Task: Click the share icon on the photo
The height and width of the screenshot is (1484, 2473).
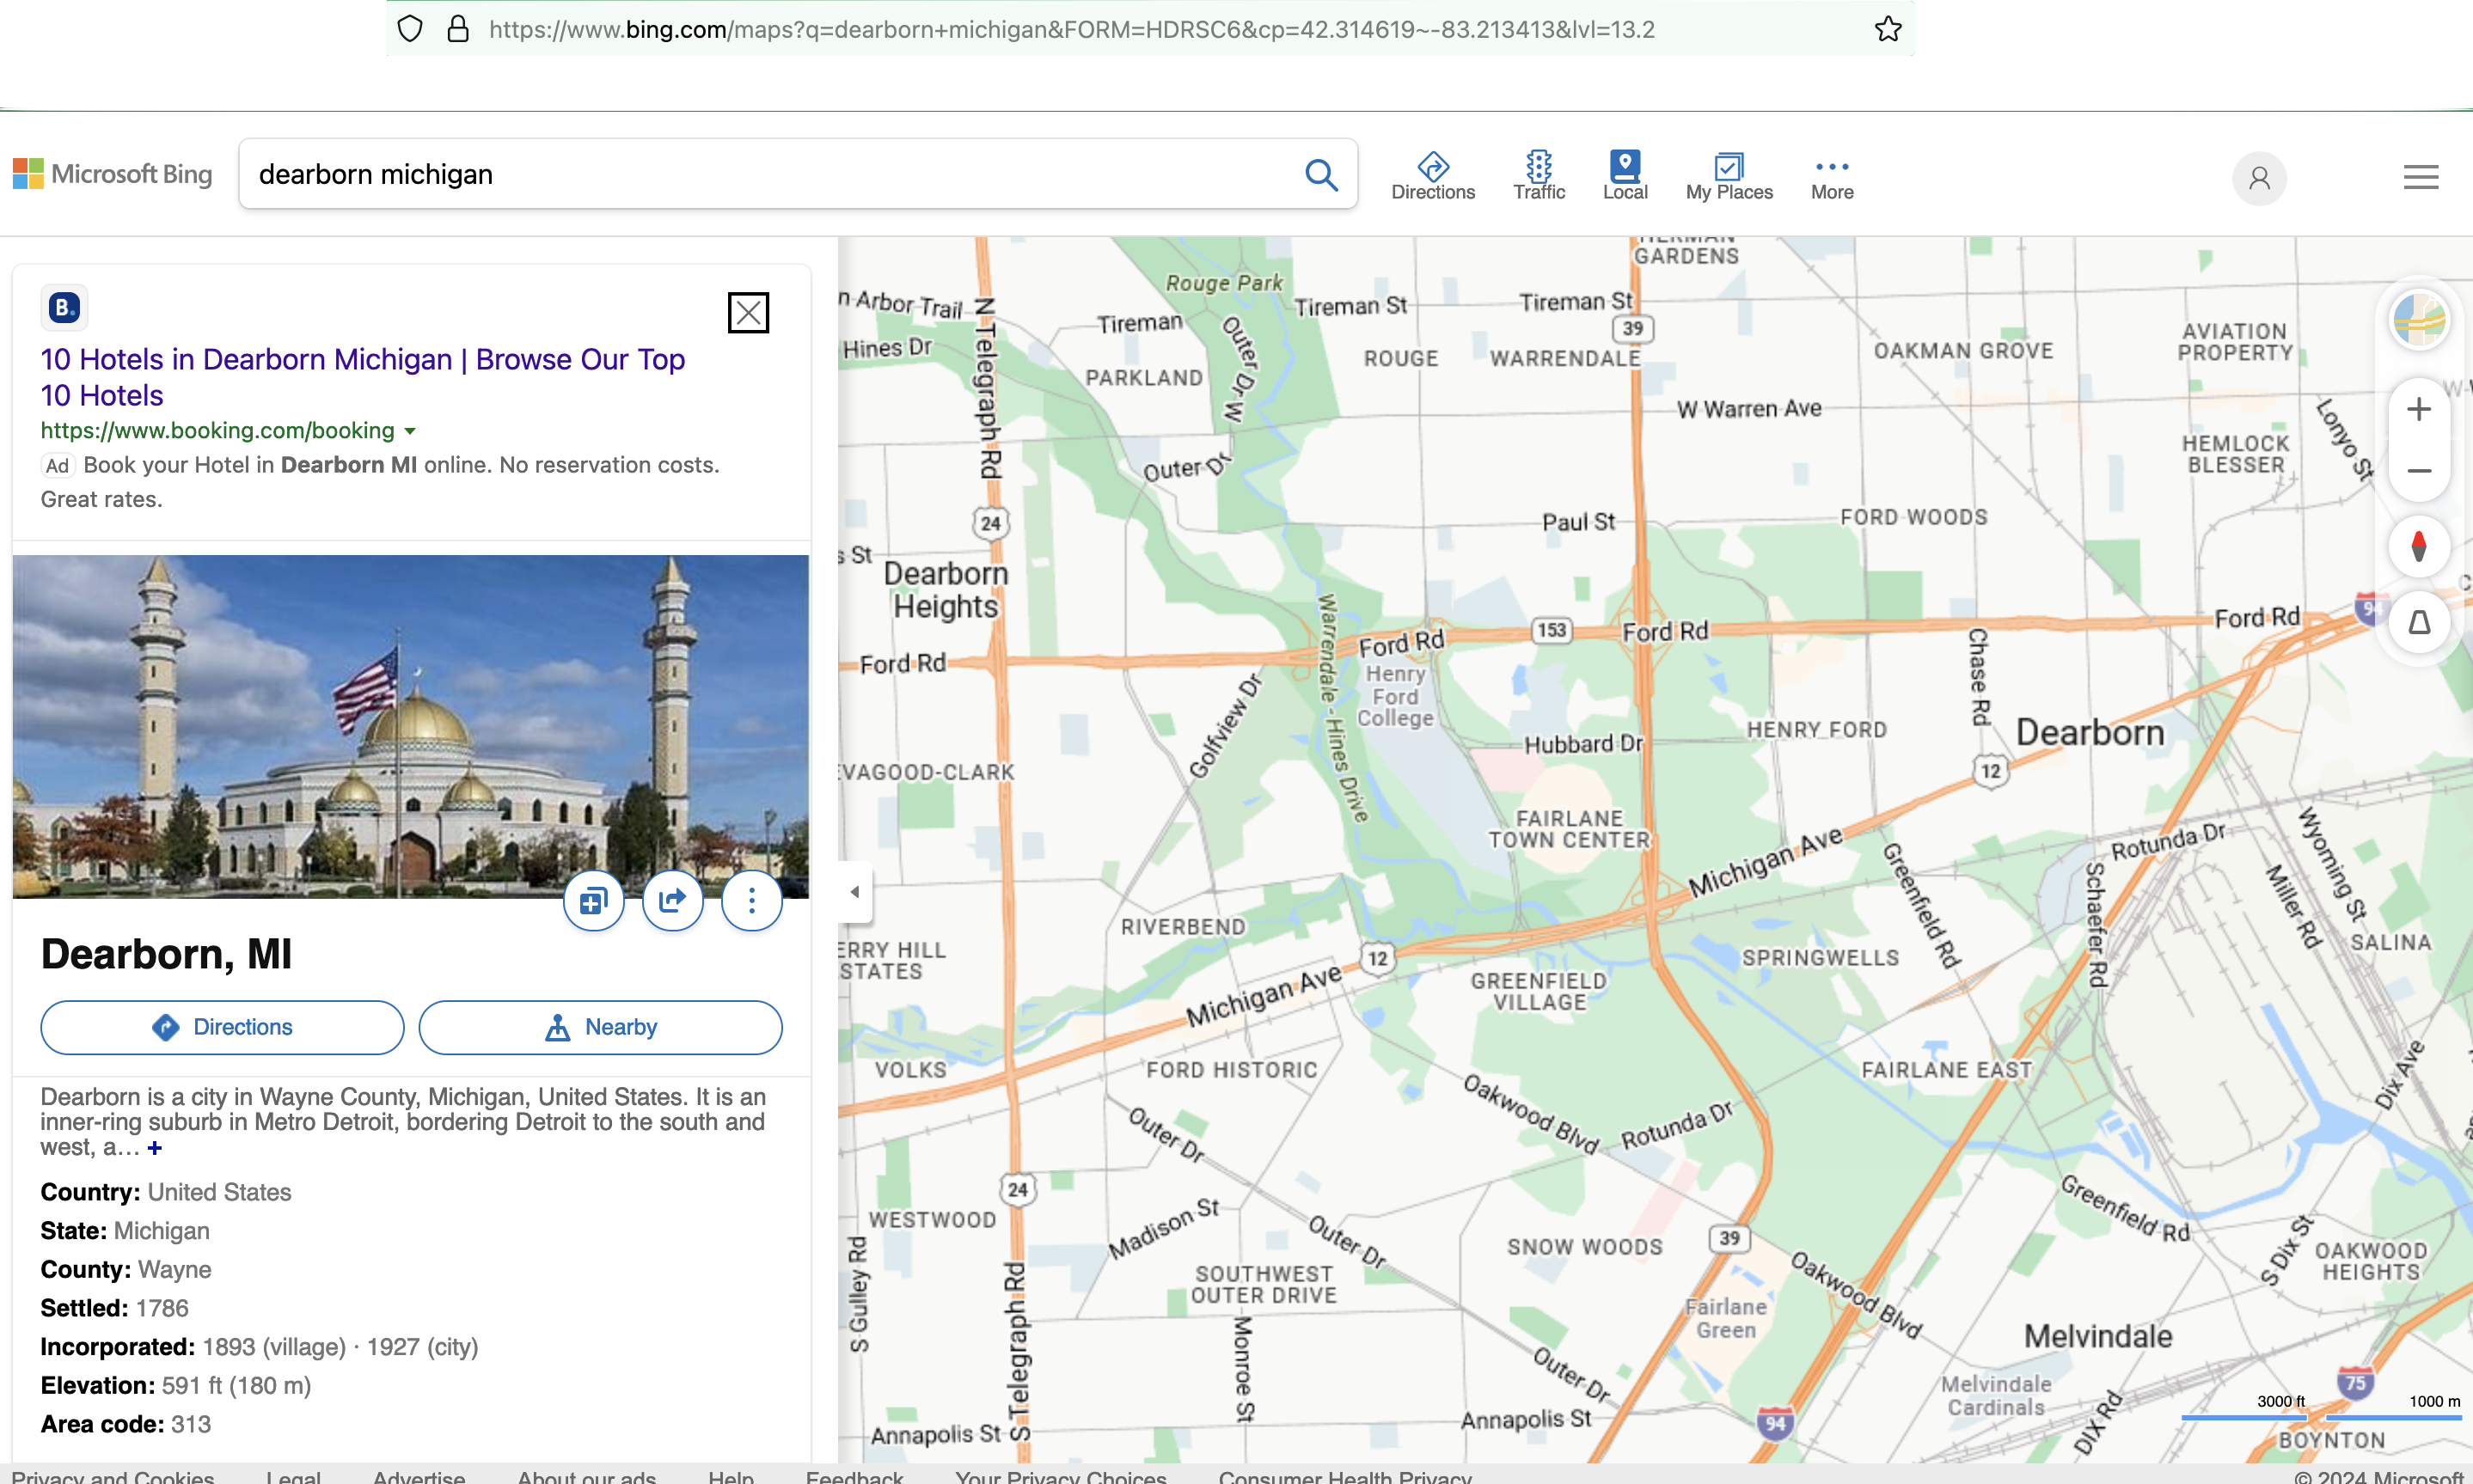Action: point(672,901)
